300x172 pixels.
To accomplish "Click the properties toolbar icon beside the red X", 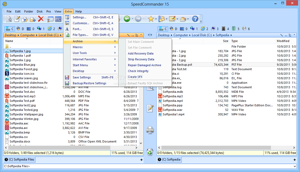I will tap(50, 19).
